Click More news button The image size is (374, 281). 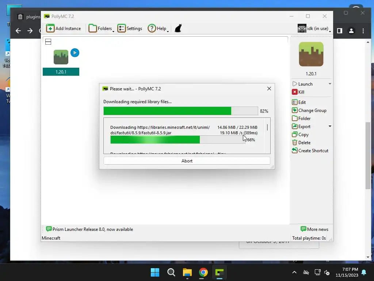tap(314, 229)
